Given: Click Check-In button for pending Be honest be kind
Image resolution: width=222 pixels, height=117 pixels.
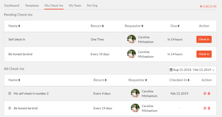Looking at the screenshot, I should [204, 54].
